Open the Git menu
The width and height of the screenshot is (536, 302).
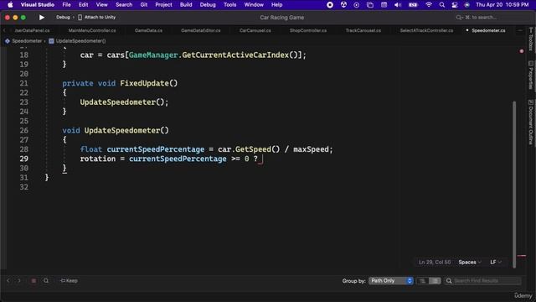[x=144, y=5]
